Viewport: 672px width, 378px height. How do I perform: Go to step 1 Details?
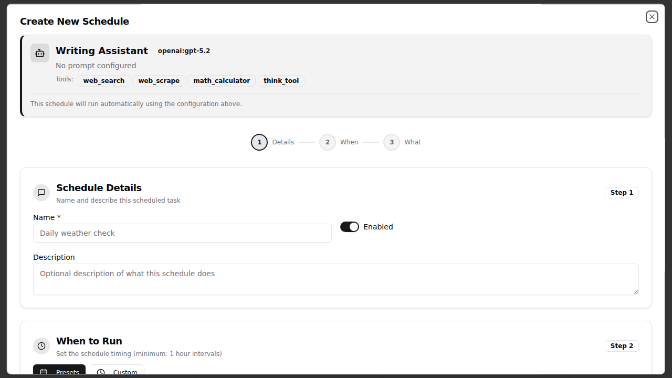pos(259,142)
